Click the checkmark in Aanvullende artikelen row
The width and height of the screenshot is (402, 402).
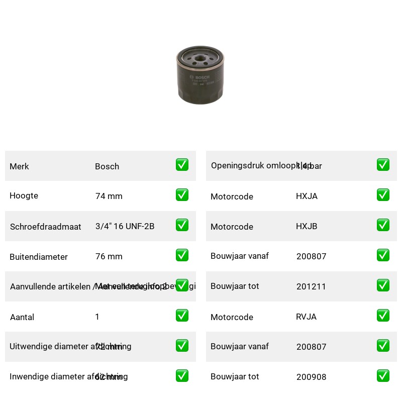coord(182,285)
